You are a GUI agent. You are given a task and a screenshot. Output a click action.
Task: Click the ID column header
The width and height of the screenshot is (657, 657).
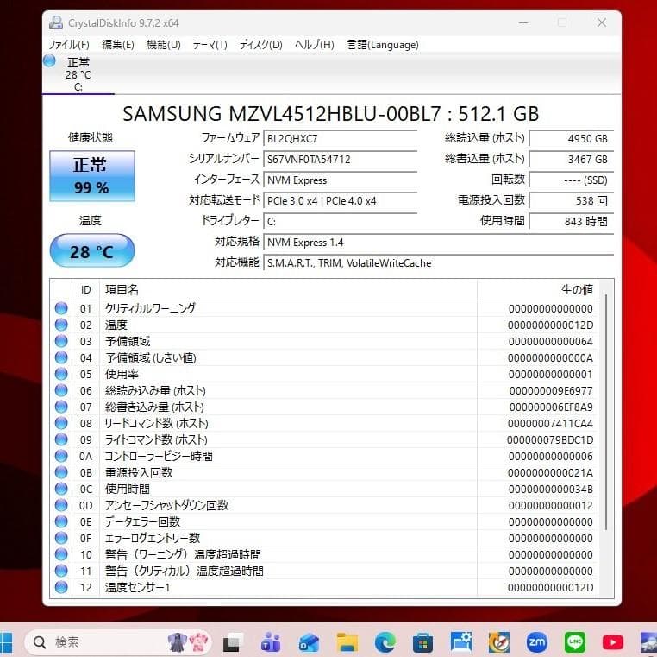coord(86,290)
